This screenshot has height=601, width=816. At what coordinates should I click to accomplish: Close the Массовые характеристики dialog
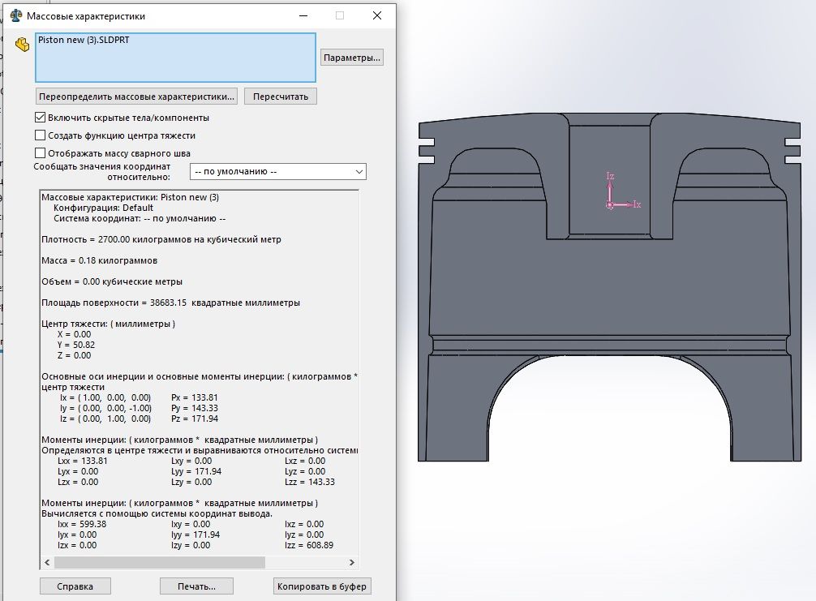tap(377, 15)
